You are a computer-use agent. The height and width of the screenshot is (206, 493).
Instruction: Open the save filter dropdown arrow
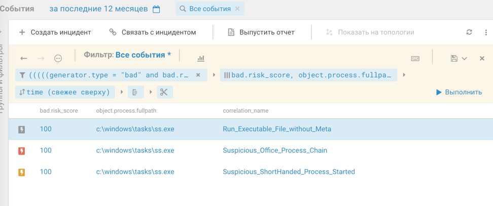tap(464, 59)
